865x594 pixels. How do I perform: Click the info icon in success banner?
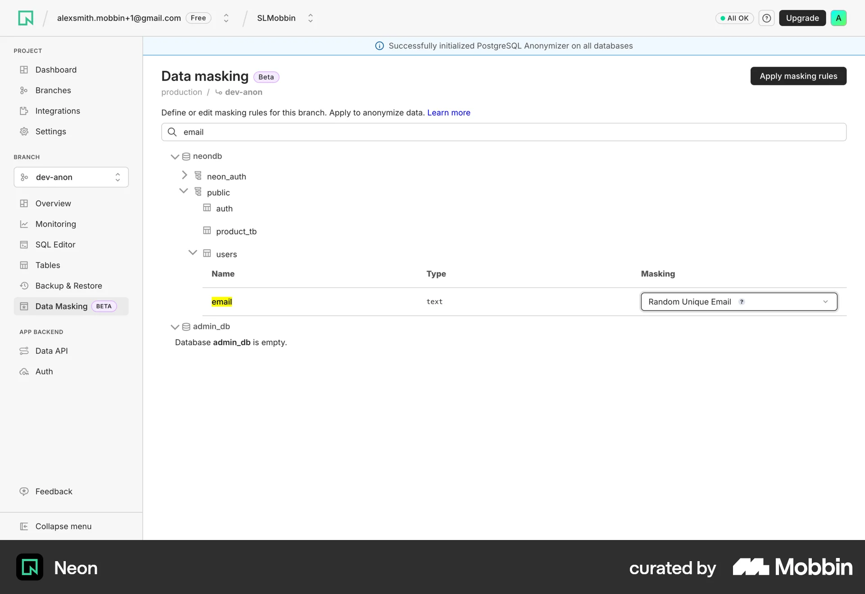pyautogui.click(x=379, y=46)
